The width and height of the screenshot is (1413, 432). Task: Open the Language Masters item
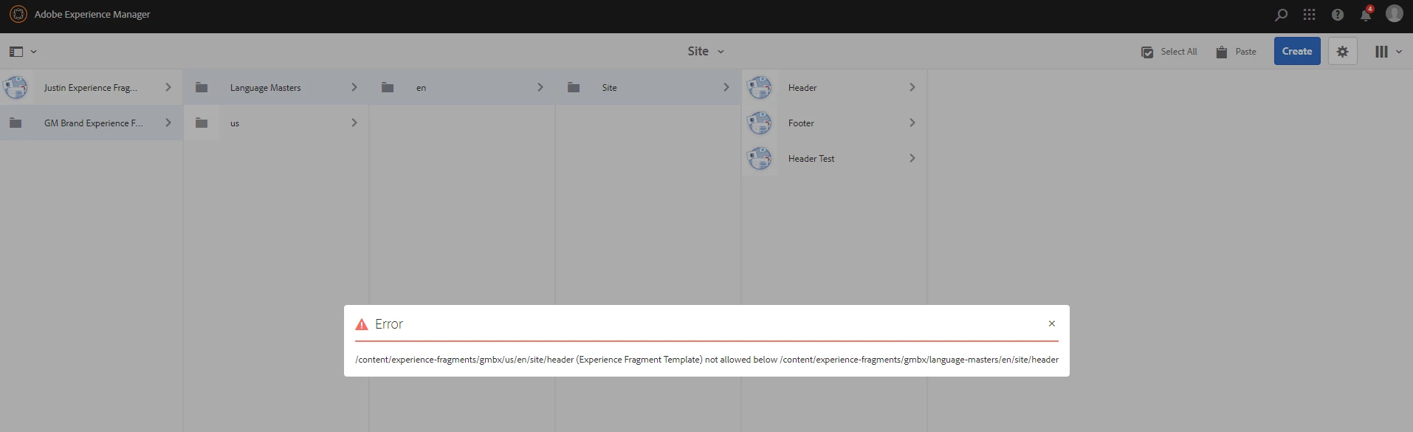265,87
